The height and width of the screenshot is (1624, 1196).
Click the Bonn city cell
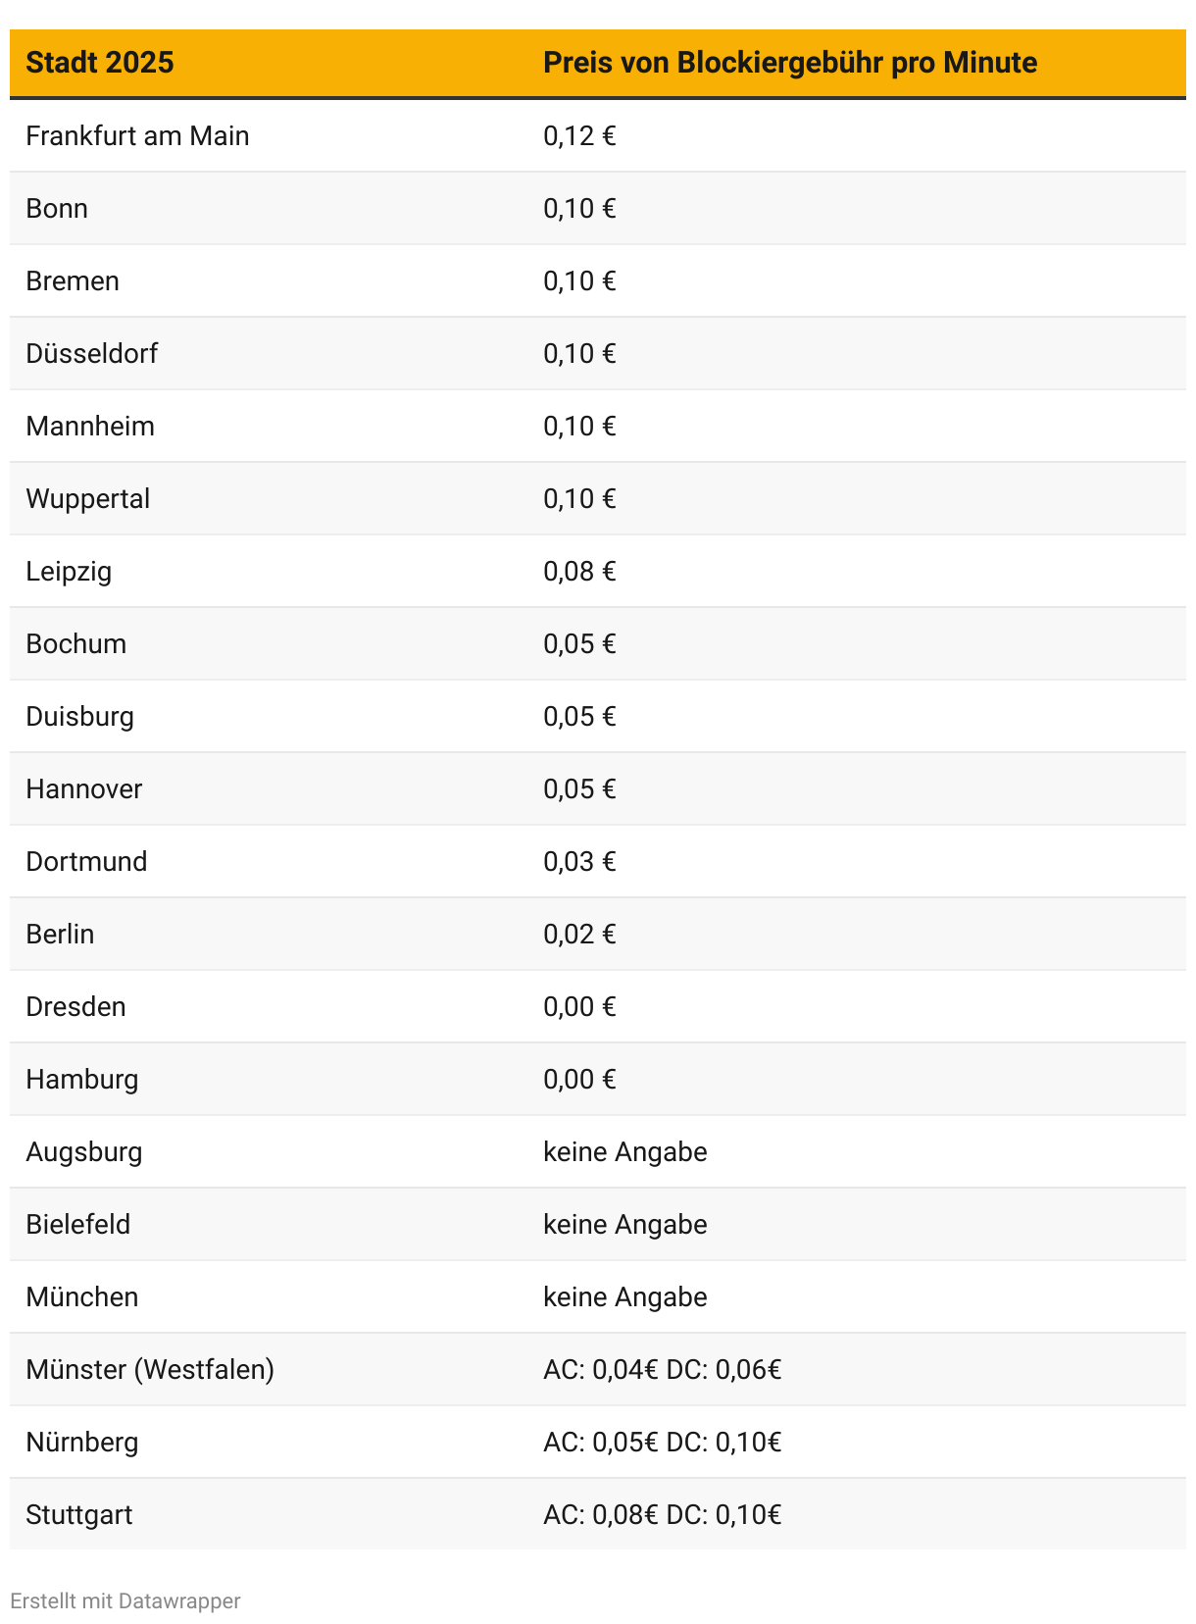point(57,208)
